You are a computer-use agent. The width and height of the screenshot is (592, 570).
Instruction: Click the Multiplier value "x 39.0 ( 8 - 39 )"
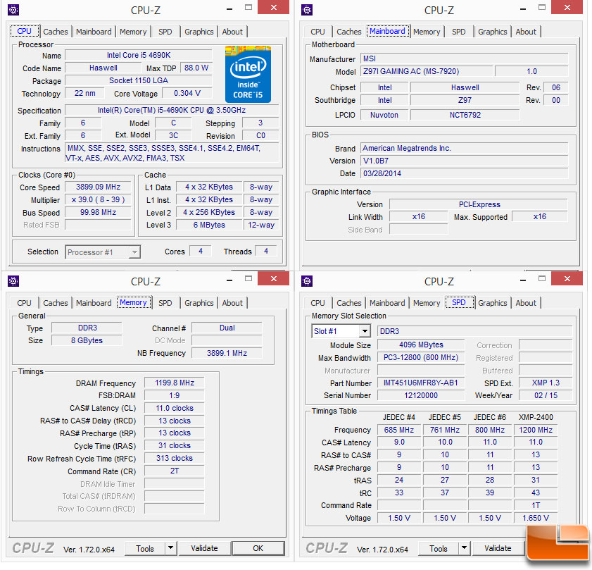click(98, 199)
